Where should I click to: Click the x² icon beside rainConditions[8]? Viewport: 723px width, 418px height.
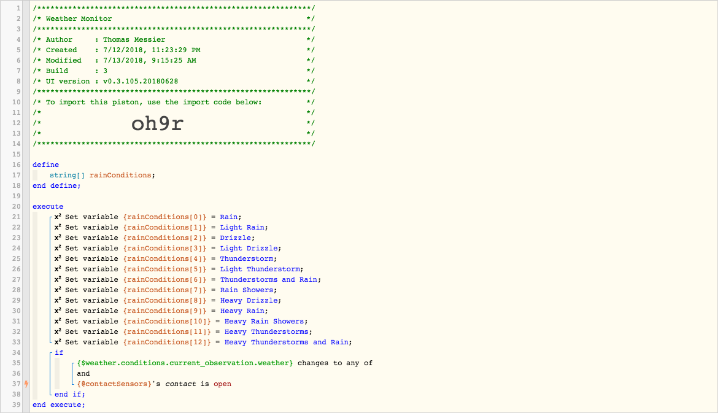tap(58, 300)
